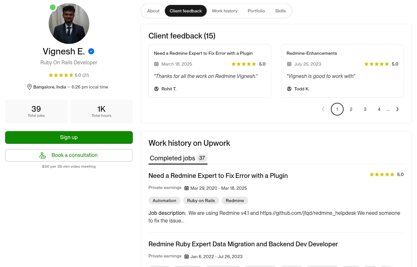Click the calendar icon beside Mar 29, 2020 dates
This screenshot has width=417, height=267.
(x=187, y=188)
